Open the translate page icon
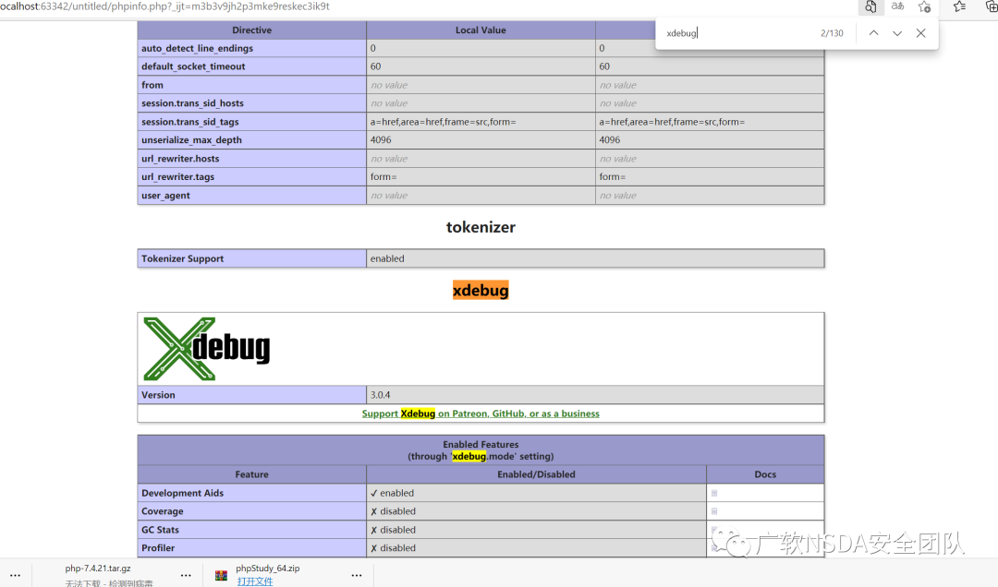The width and height of the screenshot is (998, 587). pos(897,7)
